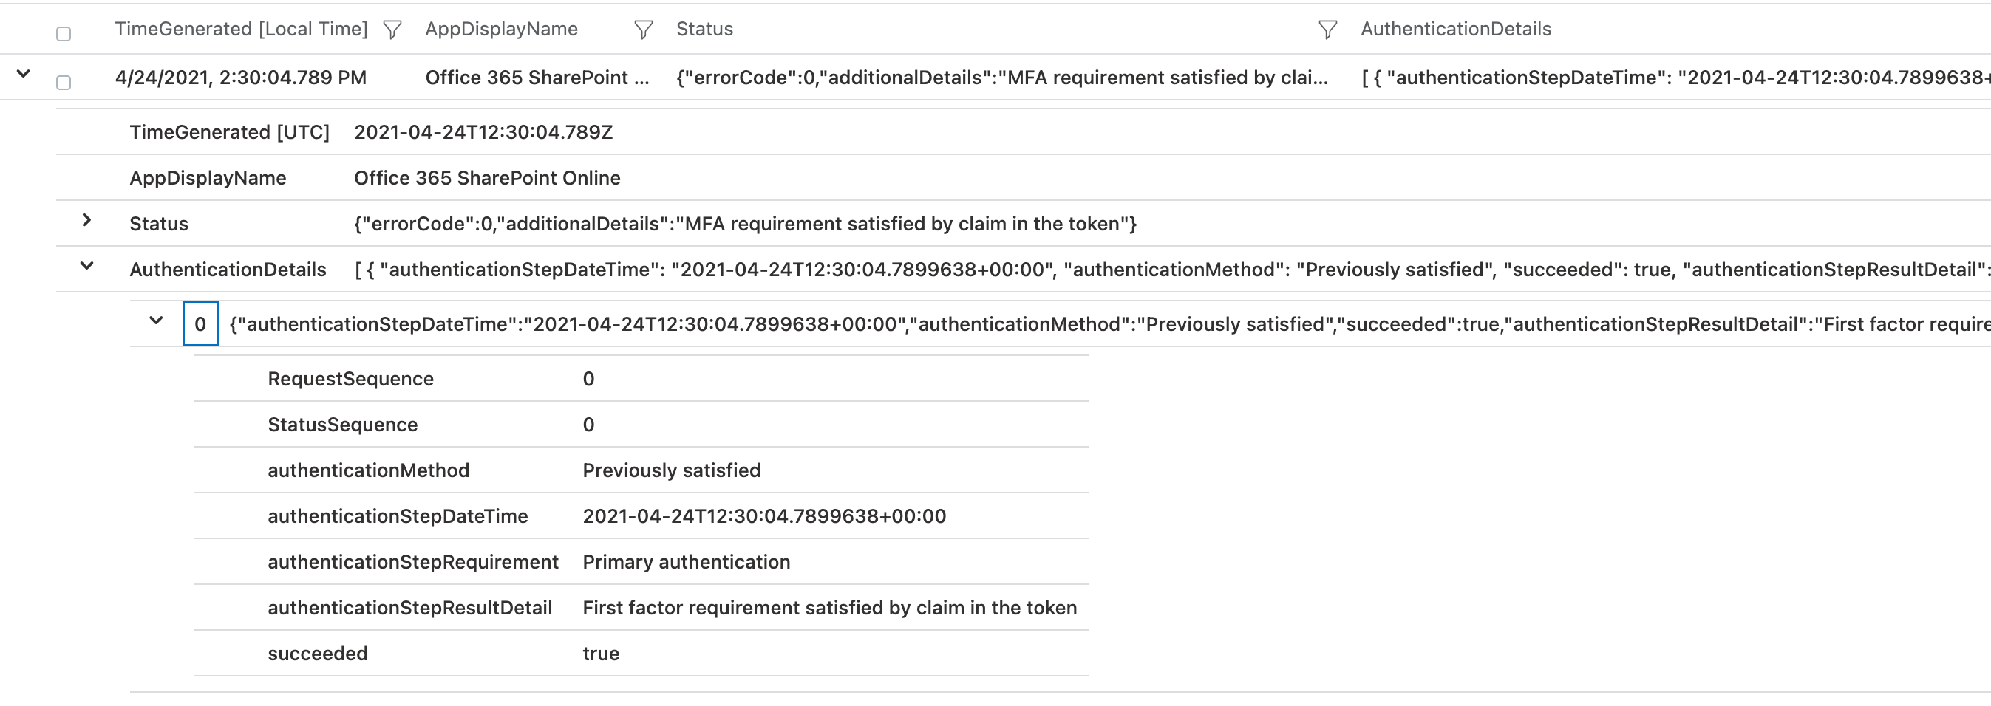Click the authenticationStepResultDetail value text
Image resolution: width=1991 pixels, height=706 pixels.
pyautogui.click(x=829, y=608)
